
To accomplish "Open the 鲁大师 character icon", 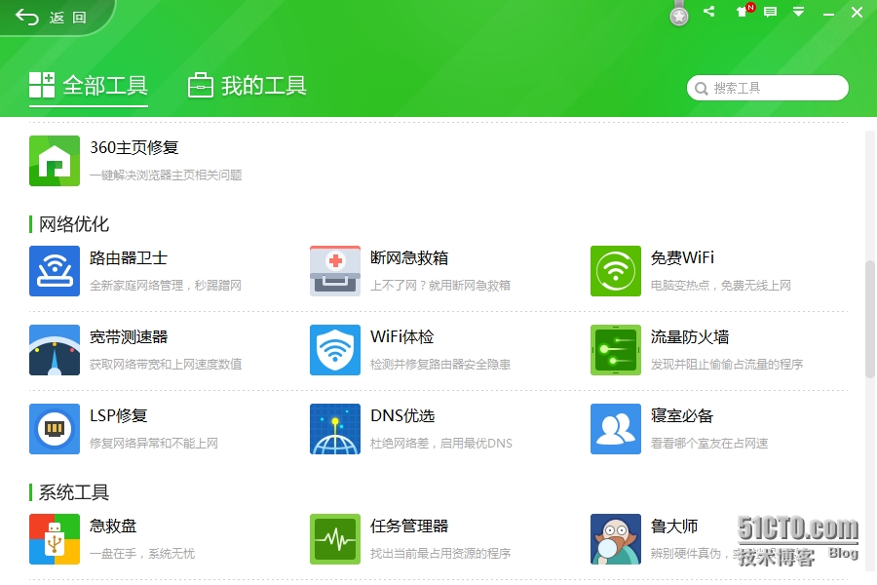I will coord(616,539).
